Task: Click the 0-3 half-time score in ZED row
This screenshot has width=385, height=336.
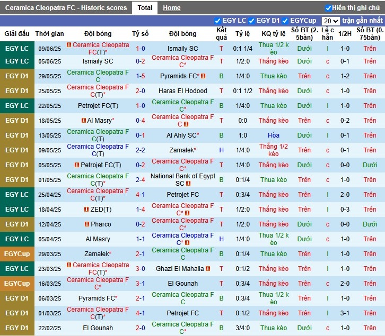Action: click(345, 210)
